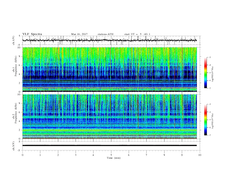This screenshot has width=225, height=174.
Task: Select the ch.2 "Frequency (kHz)" axis label
Action: coord(16,113)
